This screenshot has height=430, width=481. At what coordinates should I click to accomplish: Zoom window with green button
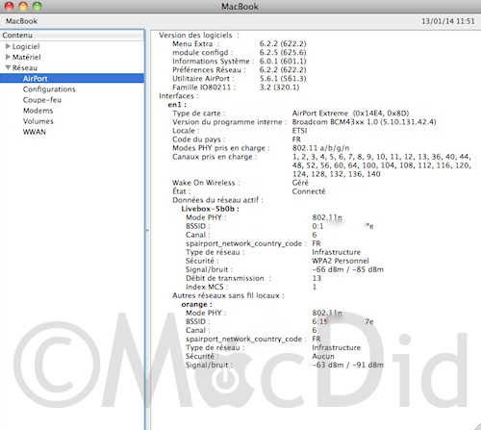point(38,6)
